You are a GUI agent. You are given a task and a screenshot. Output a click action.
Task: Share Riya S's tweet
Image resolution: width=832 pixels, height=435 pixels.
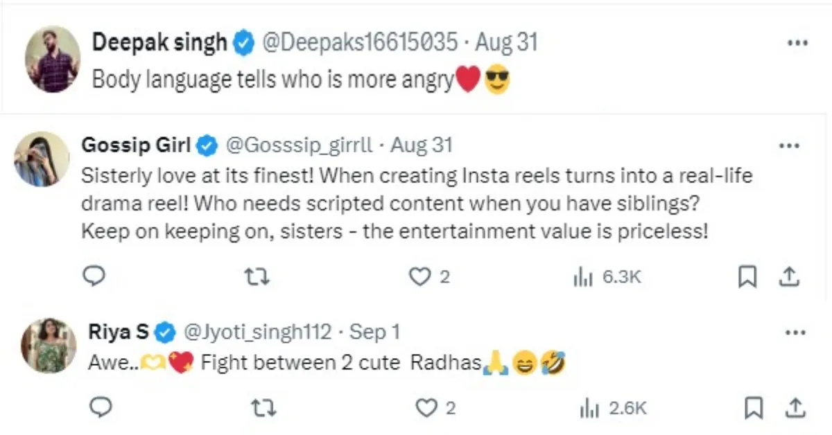(793, 409)
